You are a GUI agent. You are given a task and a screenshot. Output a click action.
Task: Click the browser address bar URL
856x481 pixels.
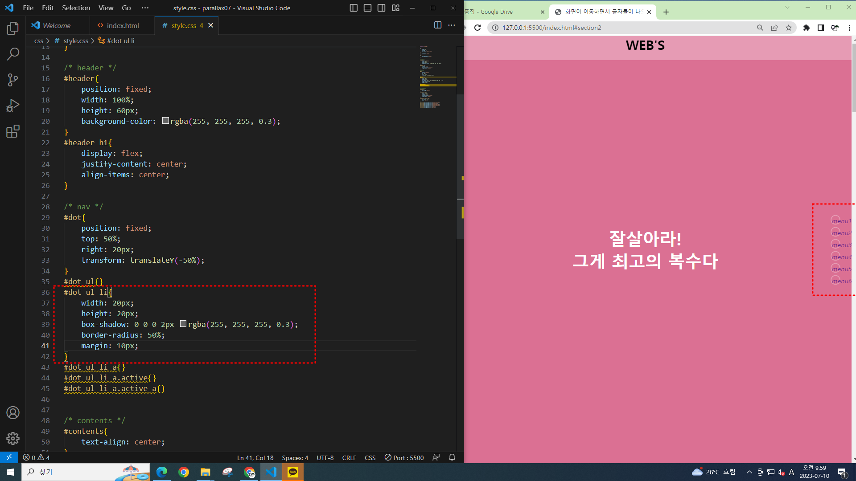[x=551, y=28]
